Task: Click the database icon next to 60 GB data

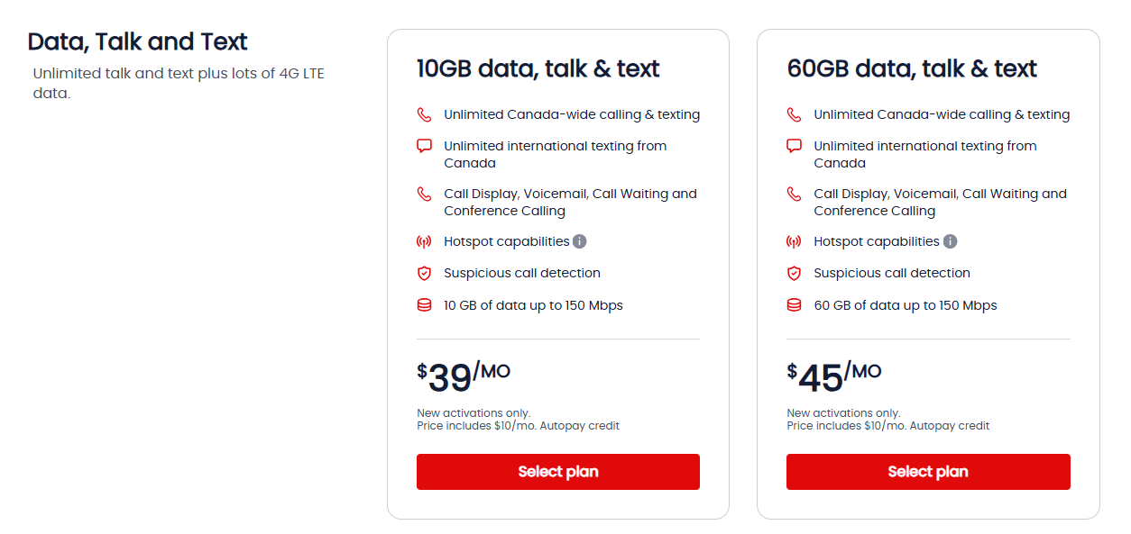Action: [795, 304]
